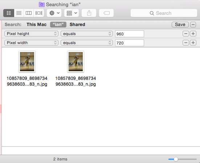Image resolution: width=200 pixels, height=163 pixels.
Task: Switch to list view
Action: tap(19, 13)
